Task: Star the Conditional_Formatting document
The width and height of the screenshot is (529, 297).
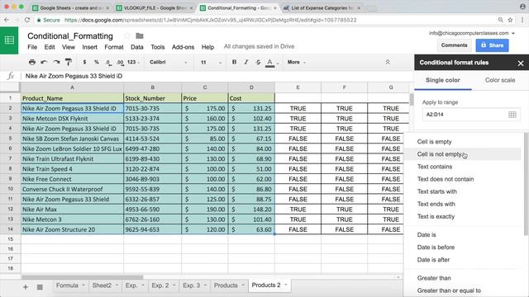Action: click(x=126, y=35)
